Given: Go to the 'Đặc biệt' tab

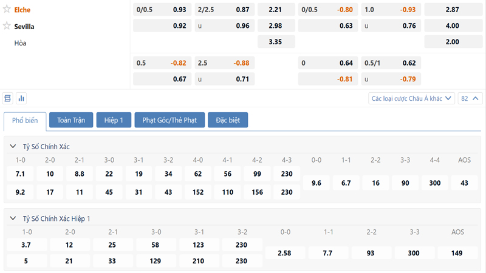Looking at the screenshot, I should pos(227,120).
